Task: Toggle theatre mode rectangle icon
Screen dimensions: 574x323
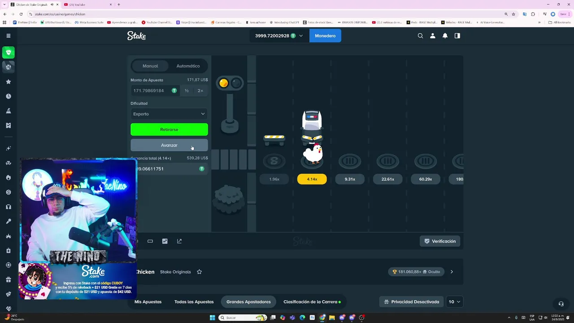Action: pyautogui.click(x=150, y=241)
